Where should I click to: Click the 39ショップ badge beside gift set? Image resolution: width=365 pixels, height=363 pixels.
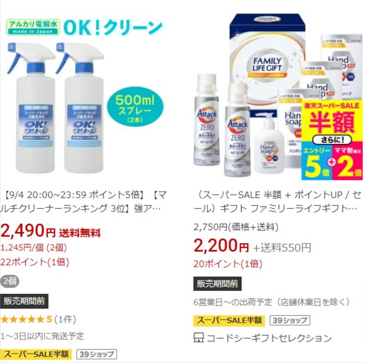290,321
